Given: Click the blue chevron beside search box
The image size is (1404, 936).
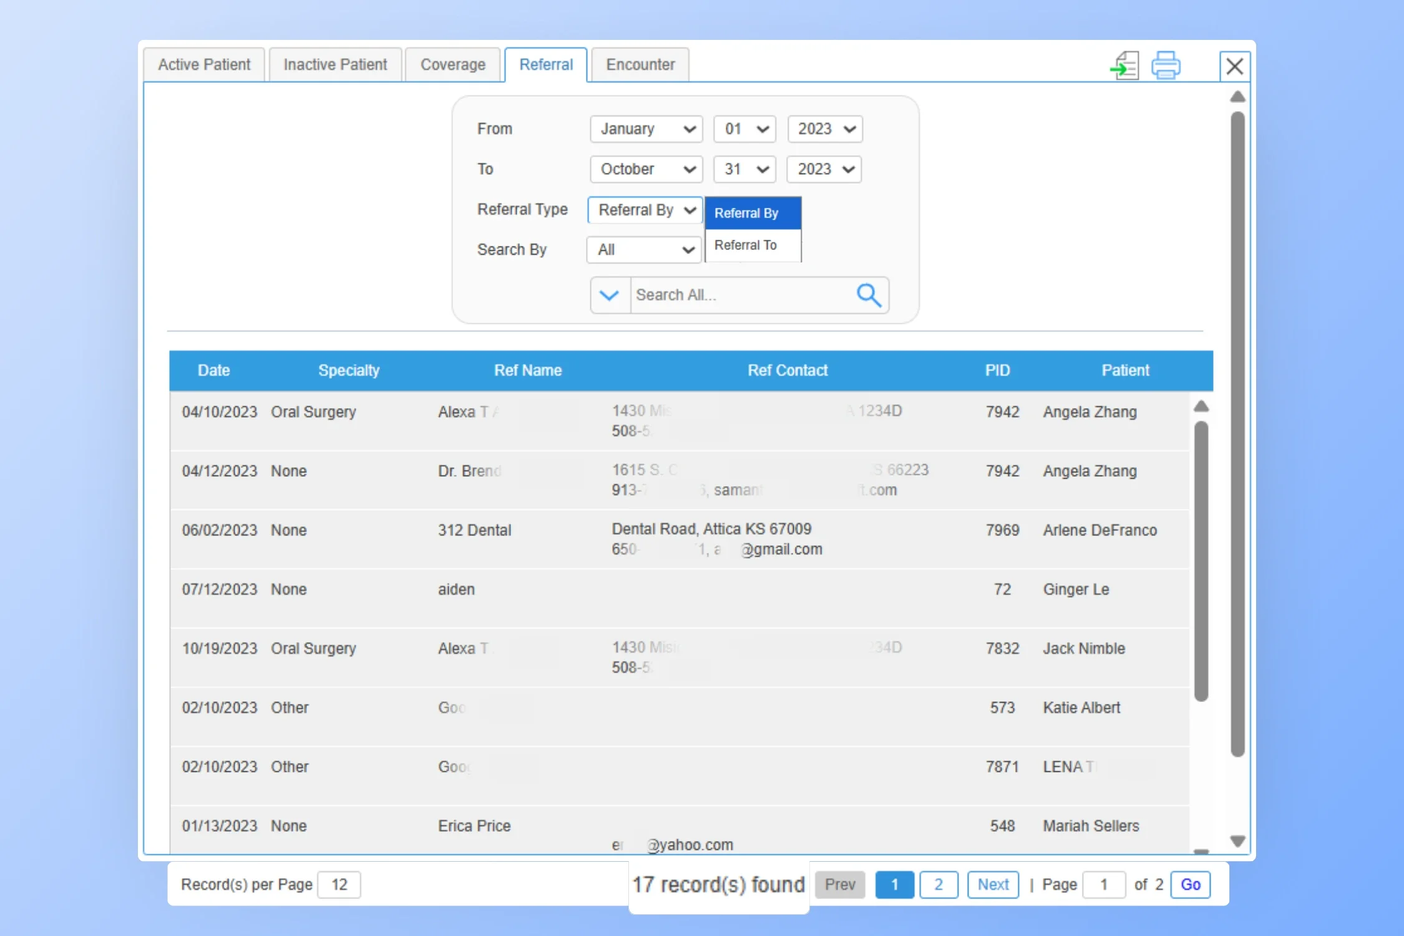Looking at the screenshot, I should 609,295.
